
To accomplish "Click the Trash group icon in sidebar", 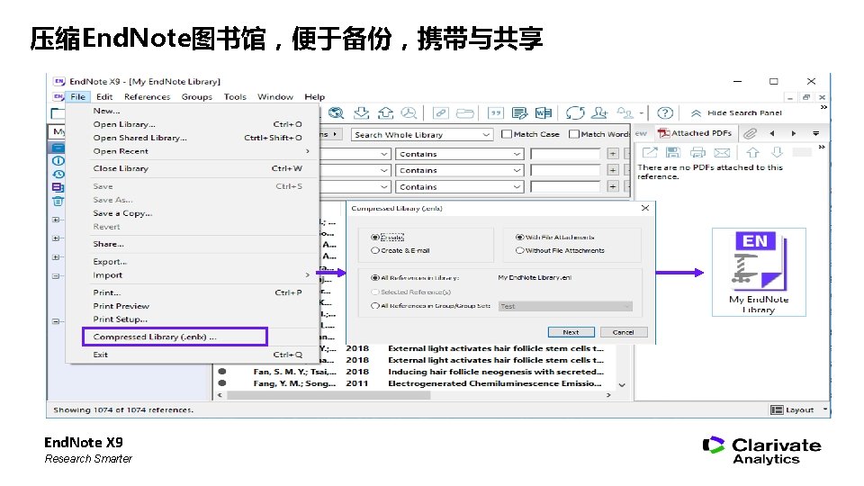I will pos(58,201).
